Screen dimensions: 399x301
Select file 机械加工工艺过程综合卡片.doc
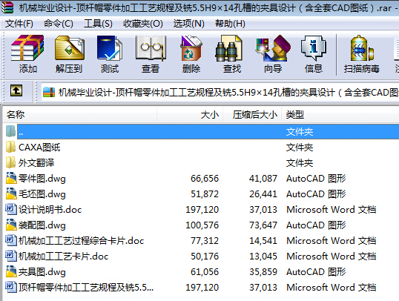81,240
